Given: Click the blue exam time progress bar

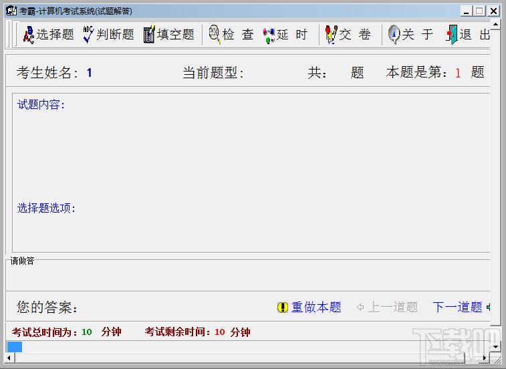Looking at the screenshot, I should tap(15, 347).
